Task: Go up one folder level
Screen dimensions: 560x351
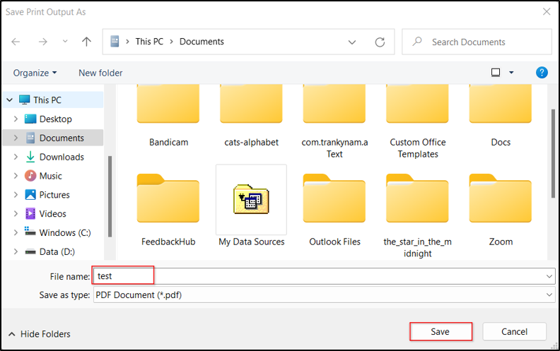Action: pyautogui.click(x=86, y=42)
